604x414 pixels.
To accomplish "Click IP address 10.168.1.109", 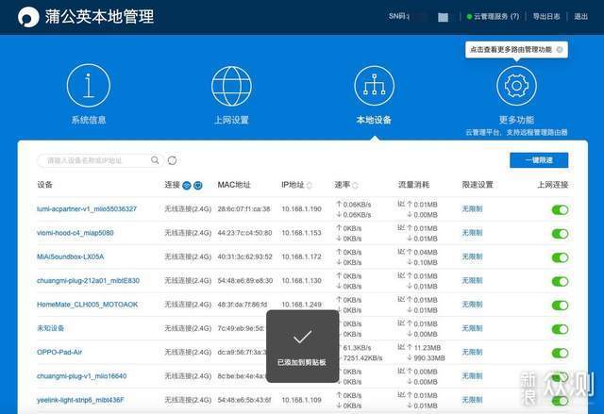I will pyautogui.click(x=301, y=400).
